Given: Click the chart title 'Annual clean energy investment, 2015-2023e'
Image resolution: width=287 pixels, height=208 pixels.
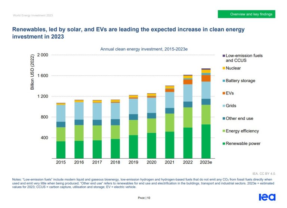Looking at the screenshot, I should (144, 49).
